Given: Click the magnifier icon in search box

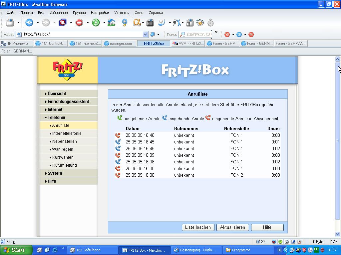Looking at the screenshot, I should (183, 34).
